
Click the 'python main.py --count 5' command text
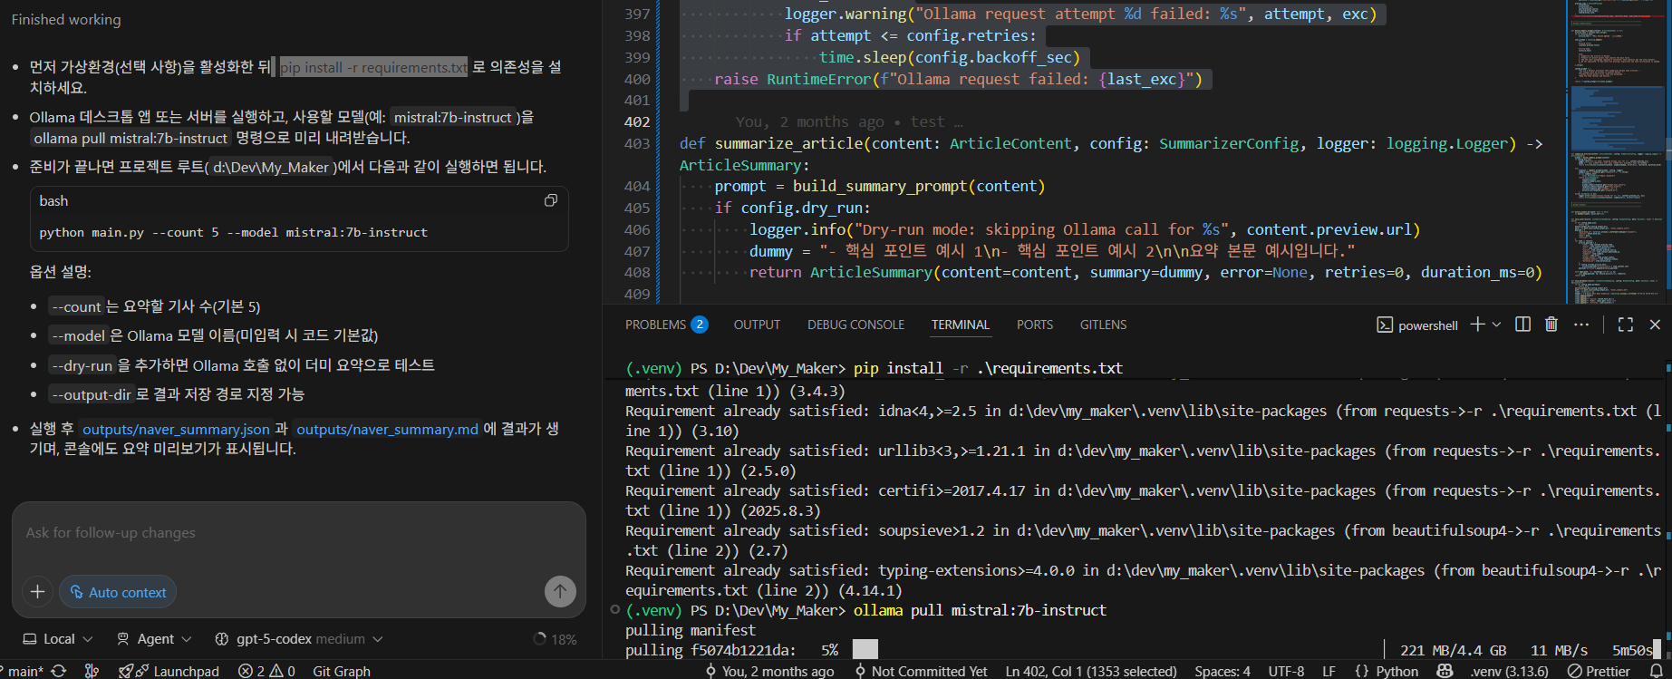pos(129,232)
